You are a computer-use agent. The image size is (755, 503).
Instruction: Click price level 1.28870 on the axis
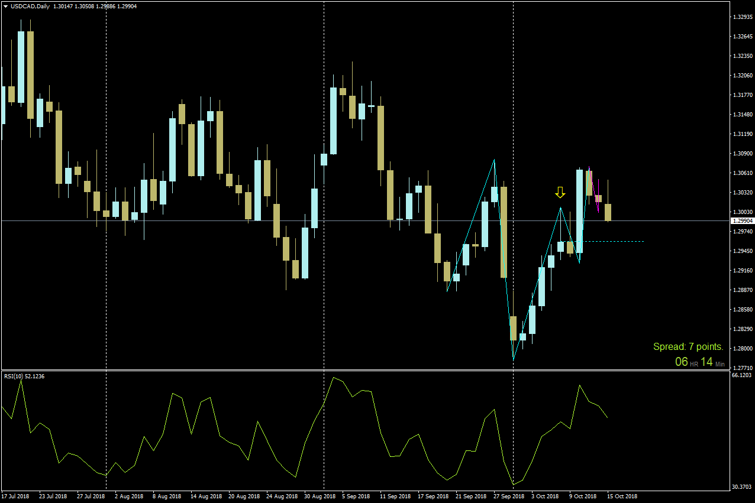[742, 290]
